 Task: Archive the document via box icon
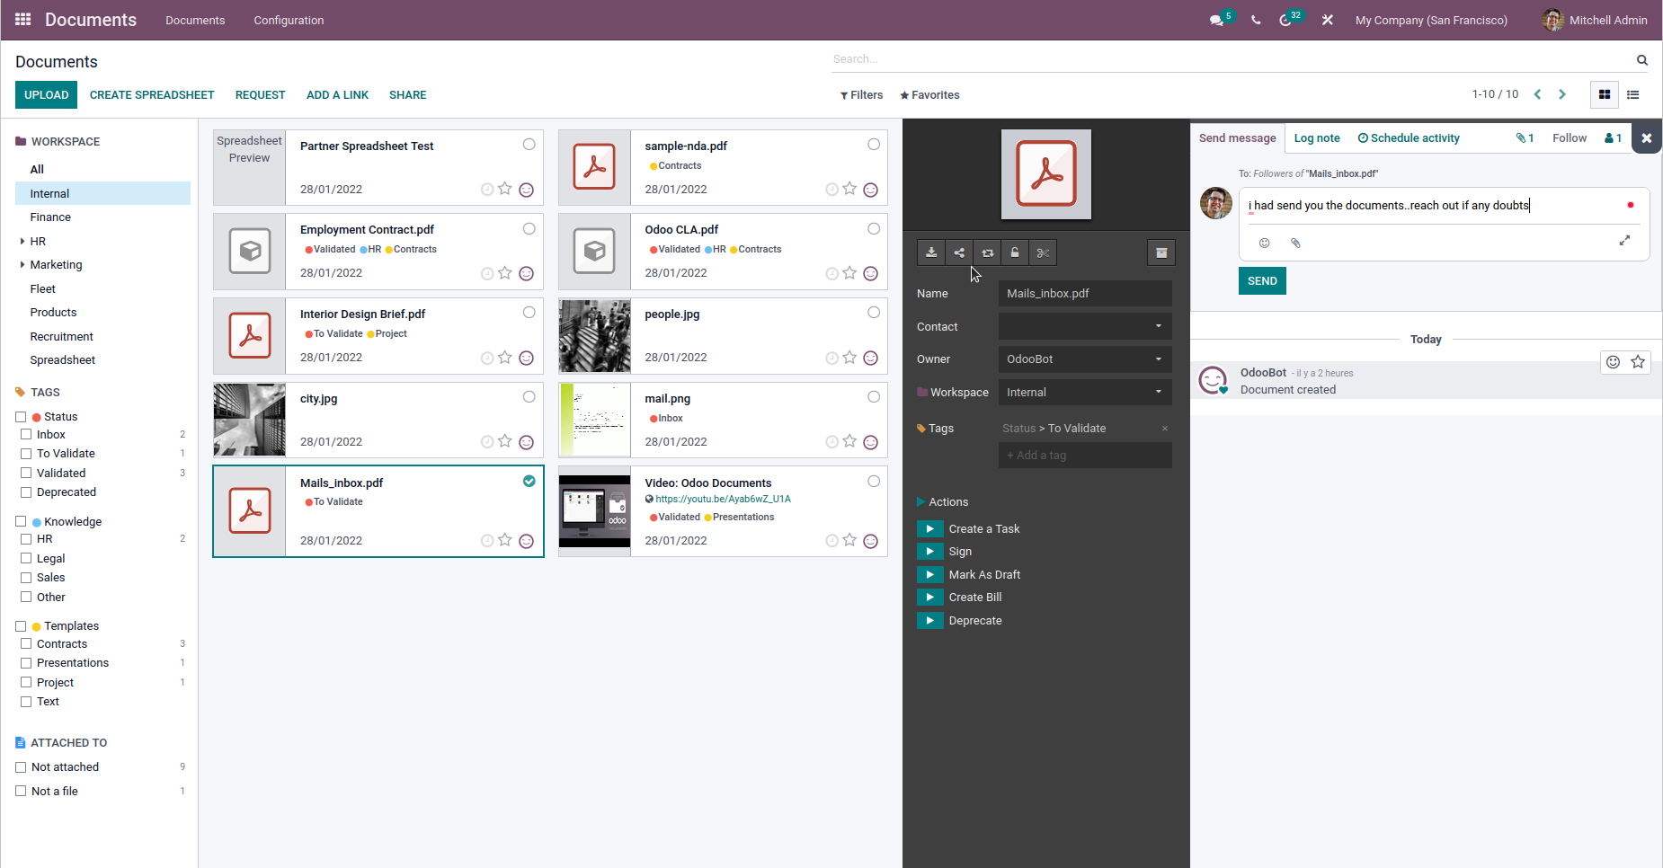click(x=1161, y=252)
